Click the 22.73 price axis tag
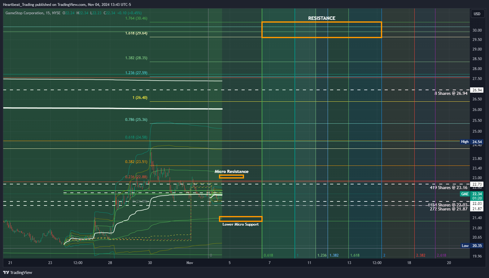Viewport: 489px width, 278px height. pos(477,184)
